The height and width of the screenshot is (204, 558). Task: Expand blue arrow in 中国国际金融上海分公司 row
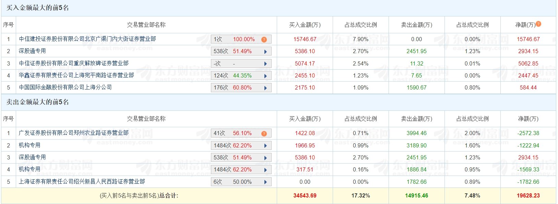[265, 88]
